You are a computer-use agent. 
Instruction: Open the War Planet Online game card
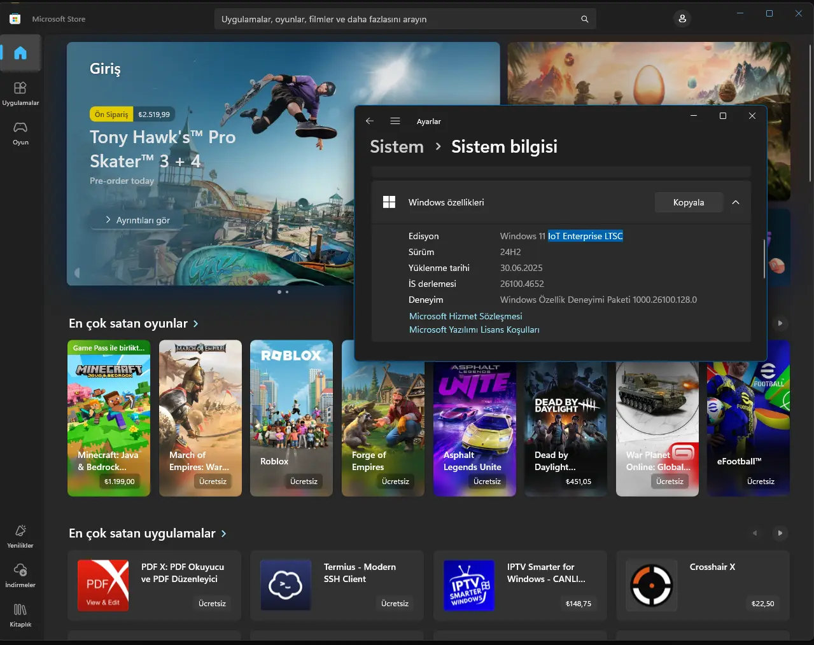pos(657,429)
